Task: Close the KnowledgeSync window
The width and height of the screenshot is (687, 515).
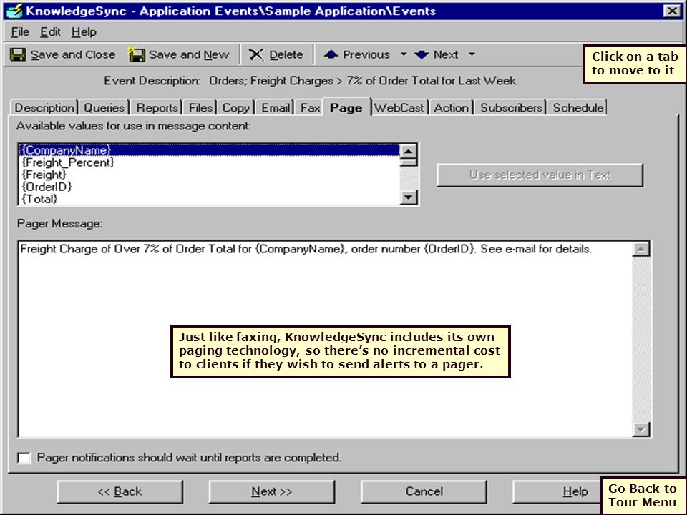Action: tap(672, 11)
